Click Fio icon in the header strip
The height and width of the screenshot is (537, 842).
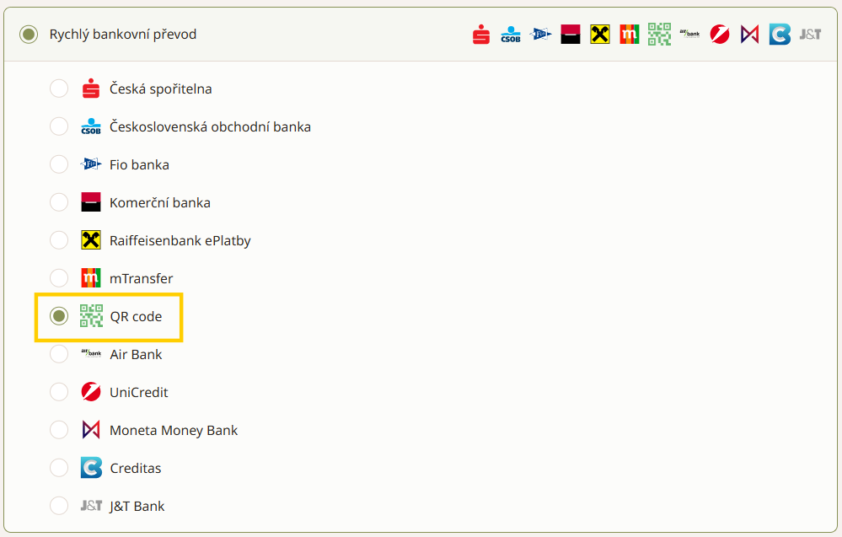tap(540, 35)
